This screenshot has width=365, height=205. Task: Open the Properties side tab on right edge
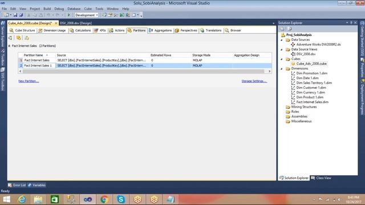362,67
